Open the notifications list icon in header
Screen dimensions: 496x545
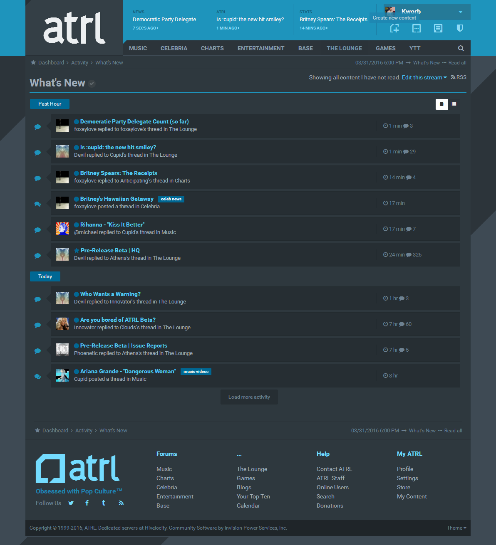coord(438,28)
